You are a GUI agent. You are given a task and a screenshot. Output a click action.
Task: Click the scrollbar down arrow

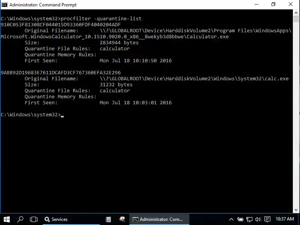click(296, 210)
